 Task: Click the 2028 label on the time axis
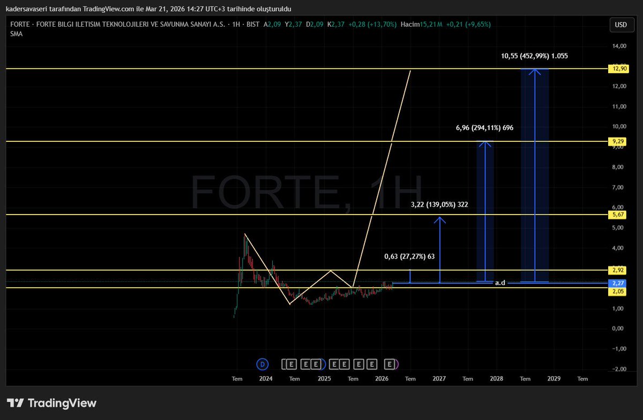coord(496,379)
